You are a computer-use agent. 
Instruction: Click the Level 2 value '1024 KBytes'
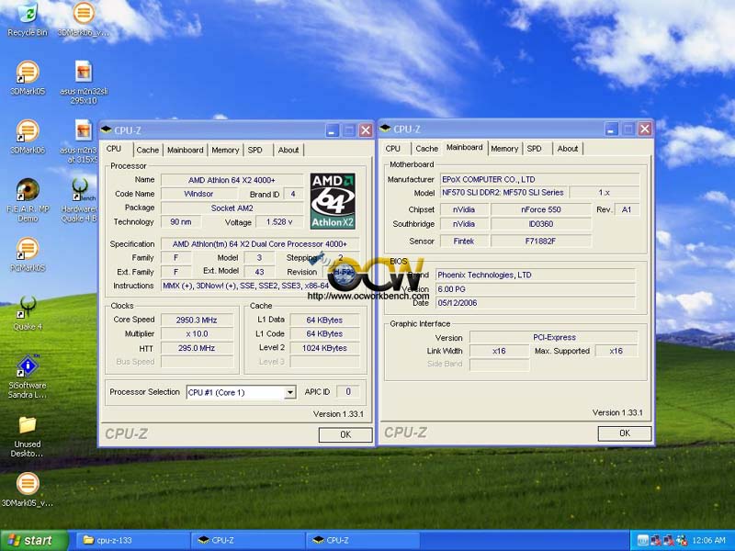(x=325, y=348)
